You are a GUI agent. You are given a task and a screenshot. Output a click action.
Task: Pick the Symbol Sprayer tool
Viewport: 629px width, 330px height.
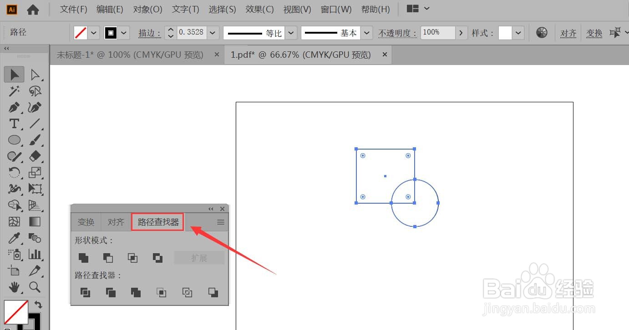click(15, 254)
